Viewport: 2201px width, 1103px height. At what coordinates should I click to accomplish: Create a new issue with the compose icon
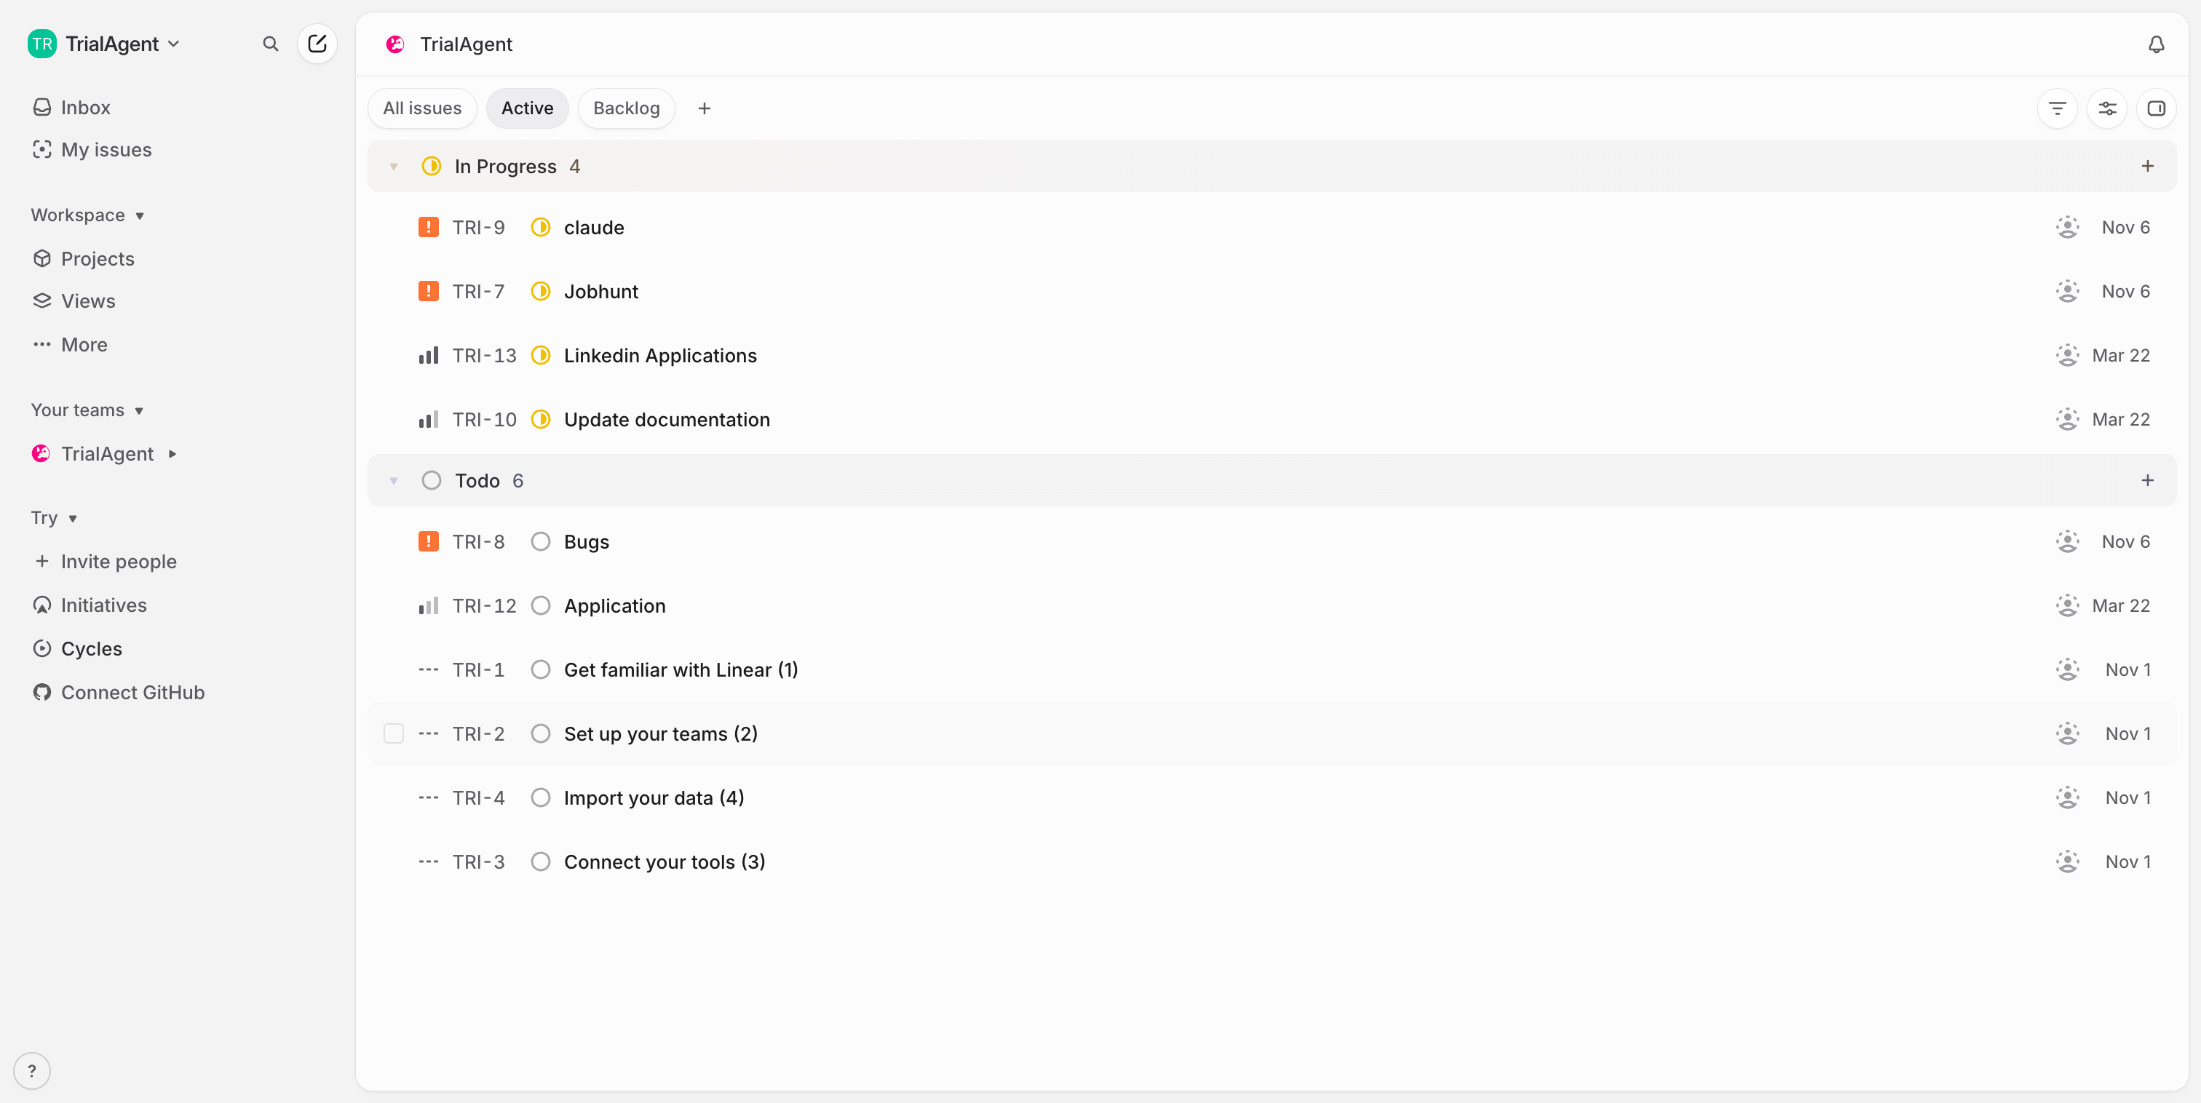click(317, 44)
